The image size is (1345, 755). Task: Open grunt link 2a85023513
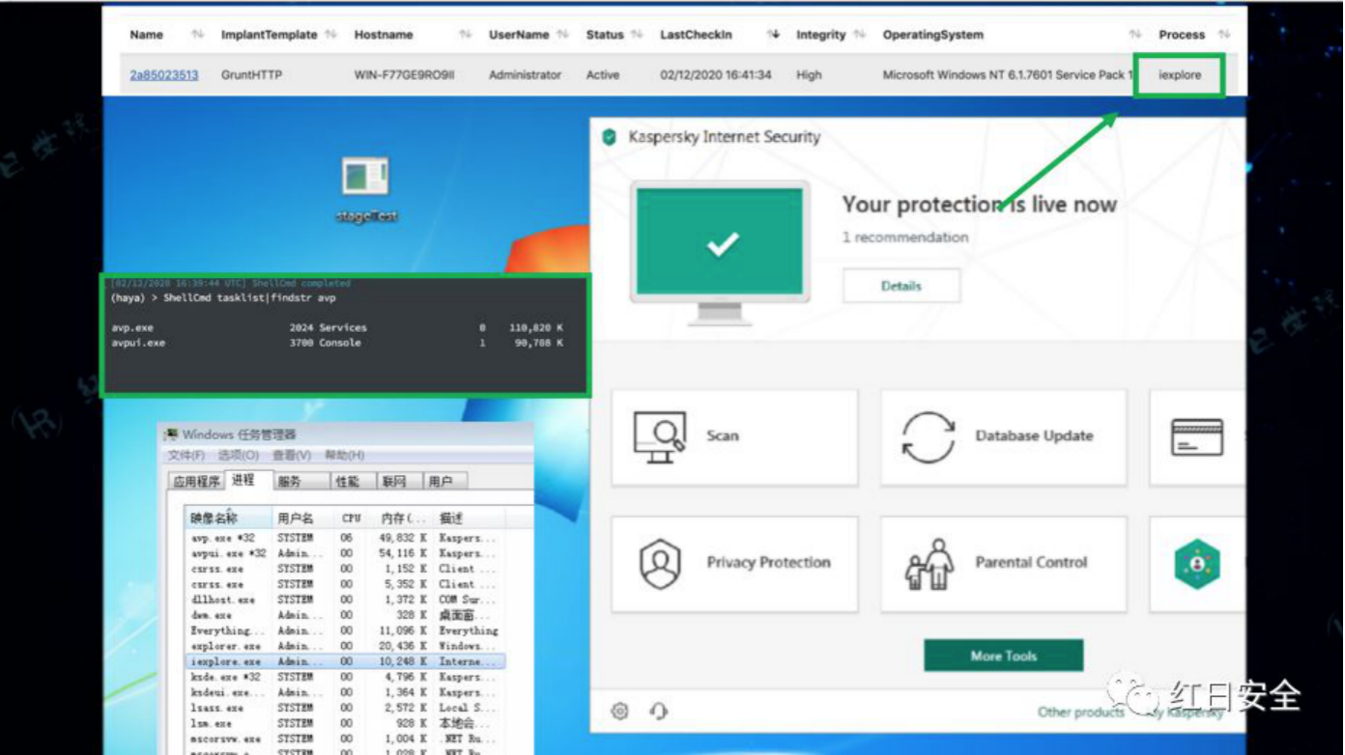tap(164, 75)
